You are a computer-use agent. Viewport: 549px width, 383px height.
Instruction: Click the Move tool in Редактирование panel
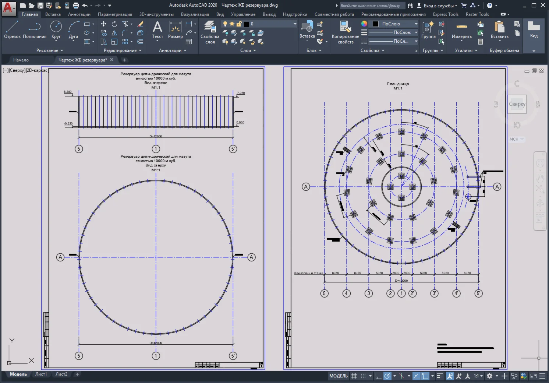pyautogui.click(x=104, y=24)
